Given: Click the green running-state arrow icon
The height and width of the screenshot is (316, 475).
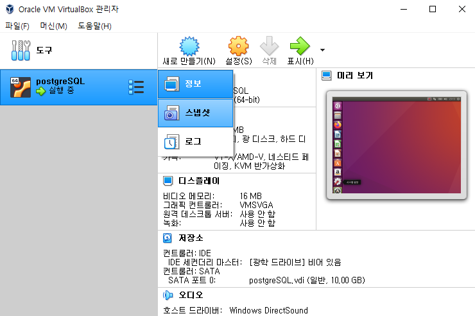Looking at the screenshot, I should coord(40,91).
